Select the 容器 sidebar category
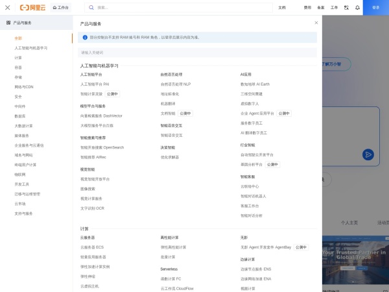Screen dimensions: 389x292 point(18,67)
